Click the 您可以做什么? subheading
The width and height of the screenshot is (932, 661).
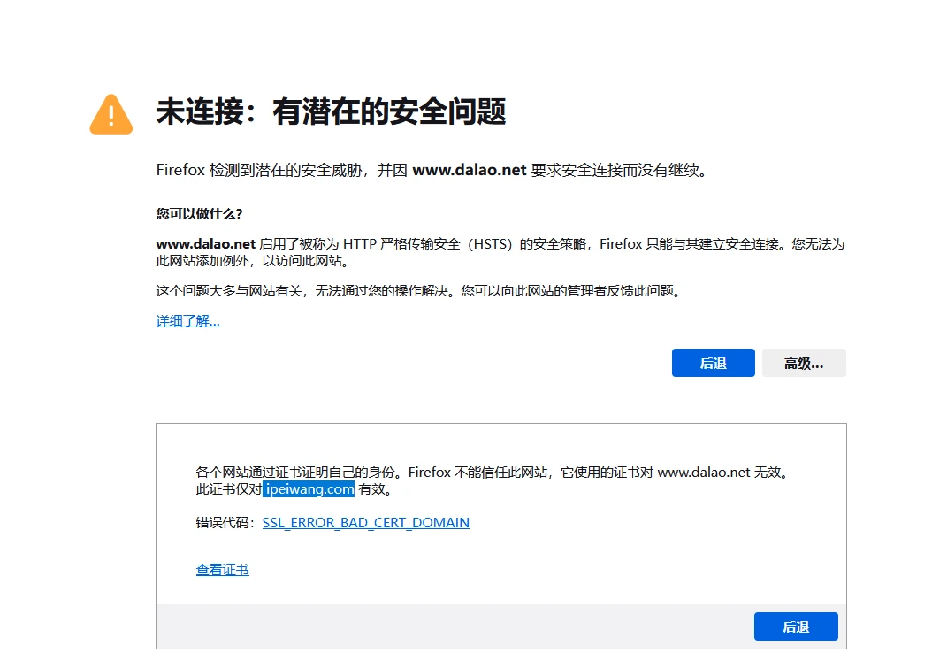click(199, 214)
